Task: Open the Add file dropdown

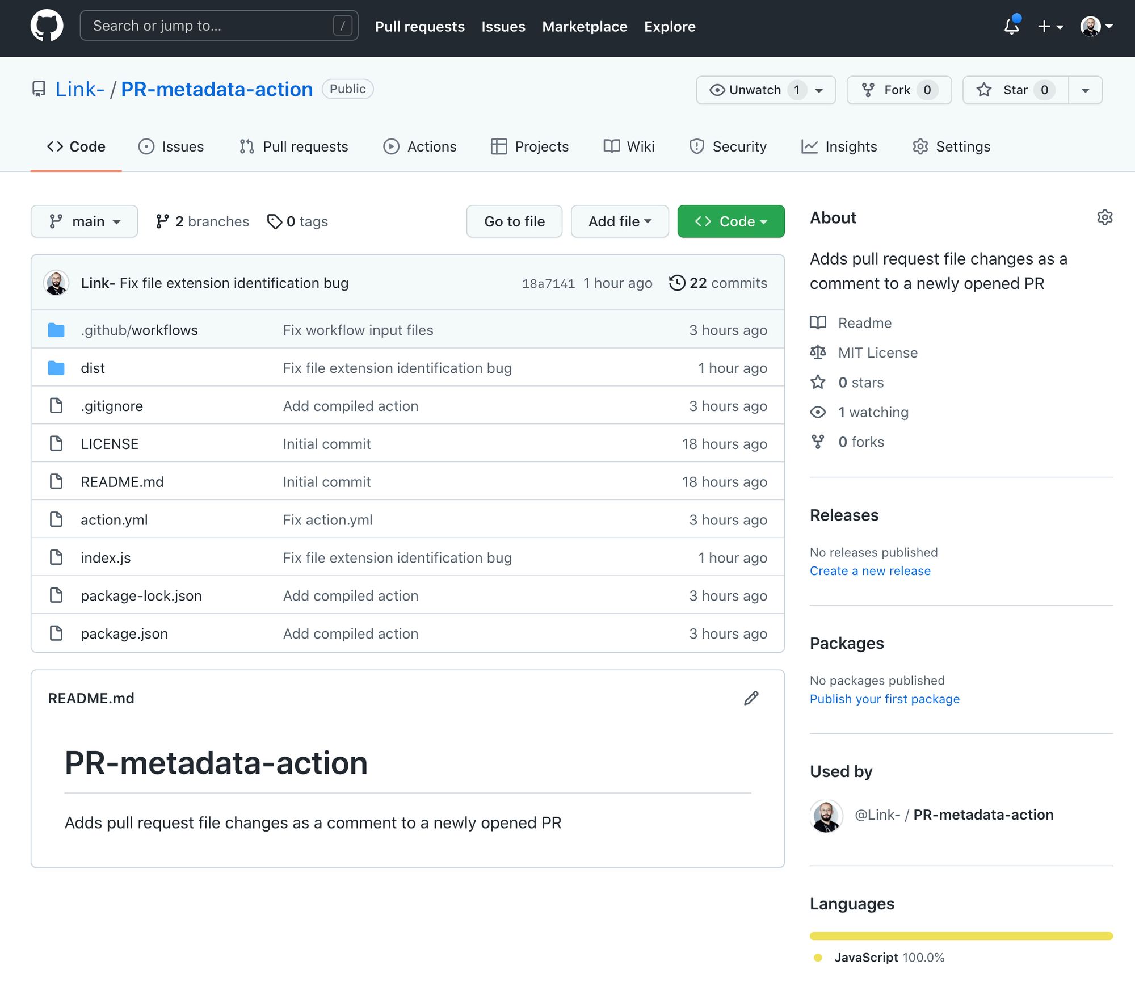Action: [x=619, y=221]
